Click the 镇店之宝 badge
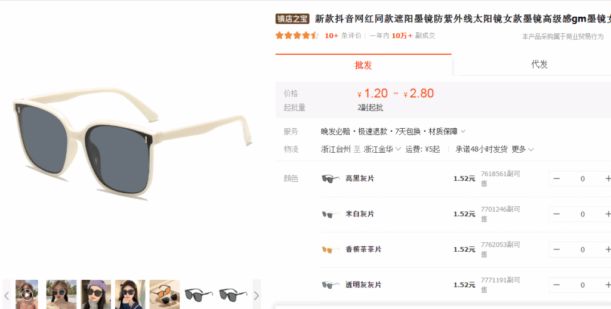This screenshot has height=309, width=611. pyautogui.click(x=292, y=18)
